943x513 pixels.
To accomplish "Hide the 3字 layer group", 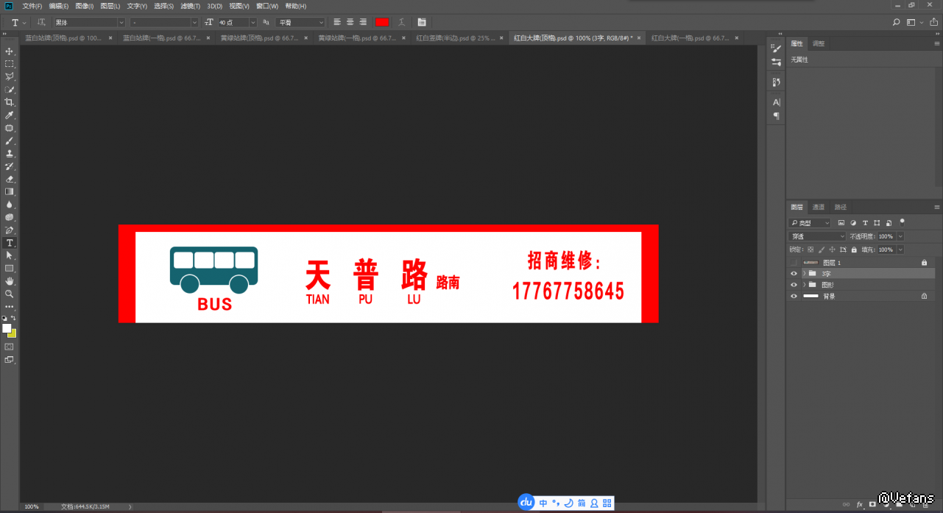I will click(x=794, y=273).
